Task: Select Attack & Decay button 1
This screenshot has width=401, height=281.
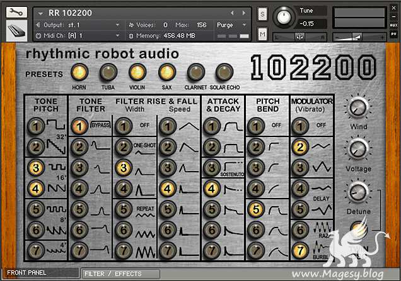Action: point(212,126)
